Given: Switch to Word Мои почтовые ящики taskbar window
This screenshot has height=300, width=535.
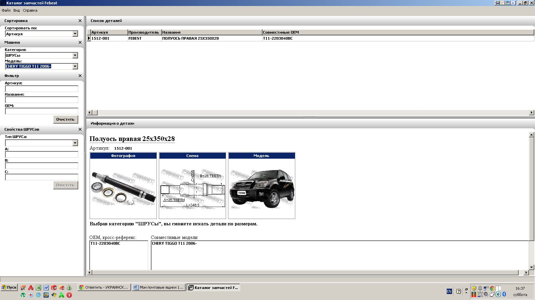Looking at the screenshot, I should pyautogui.click(x=158, y=287).
